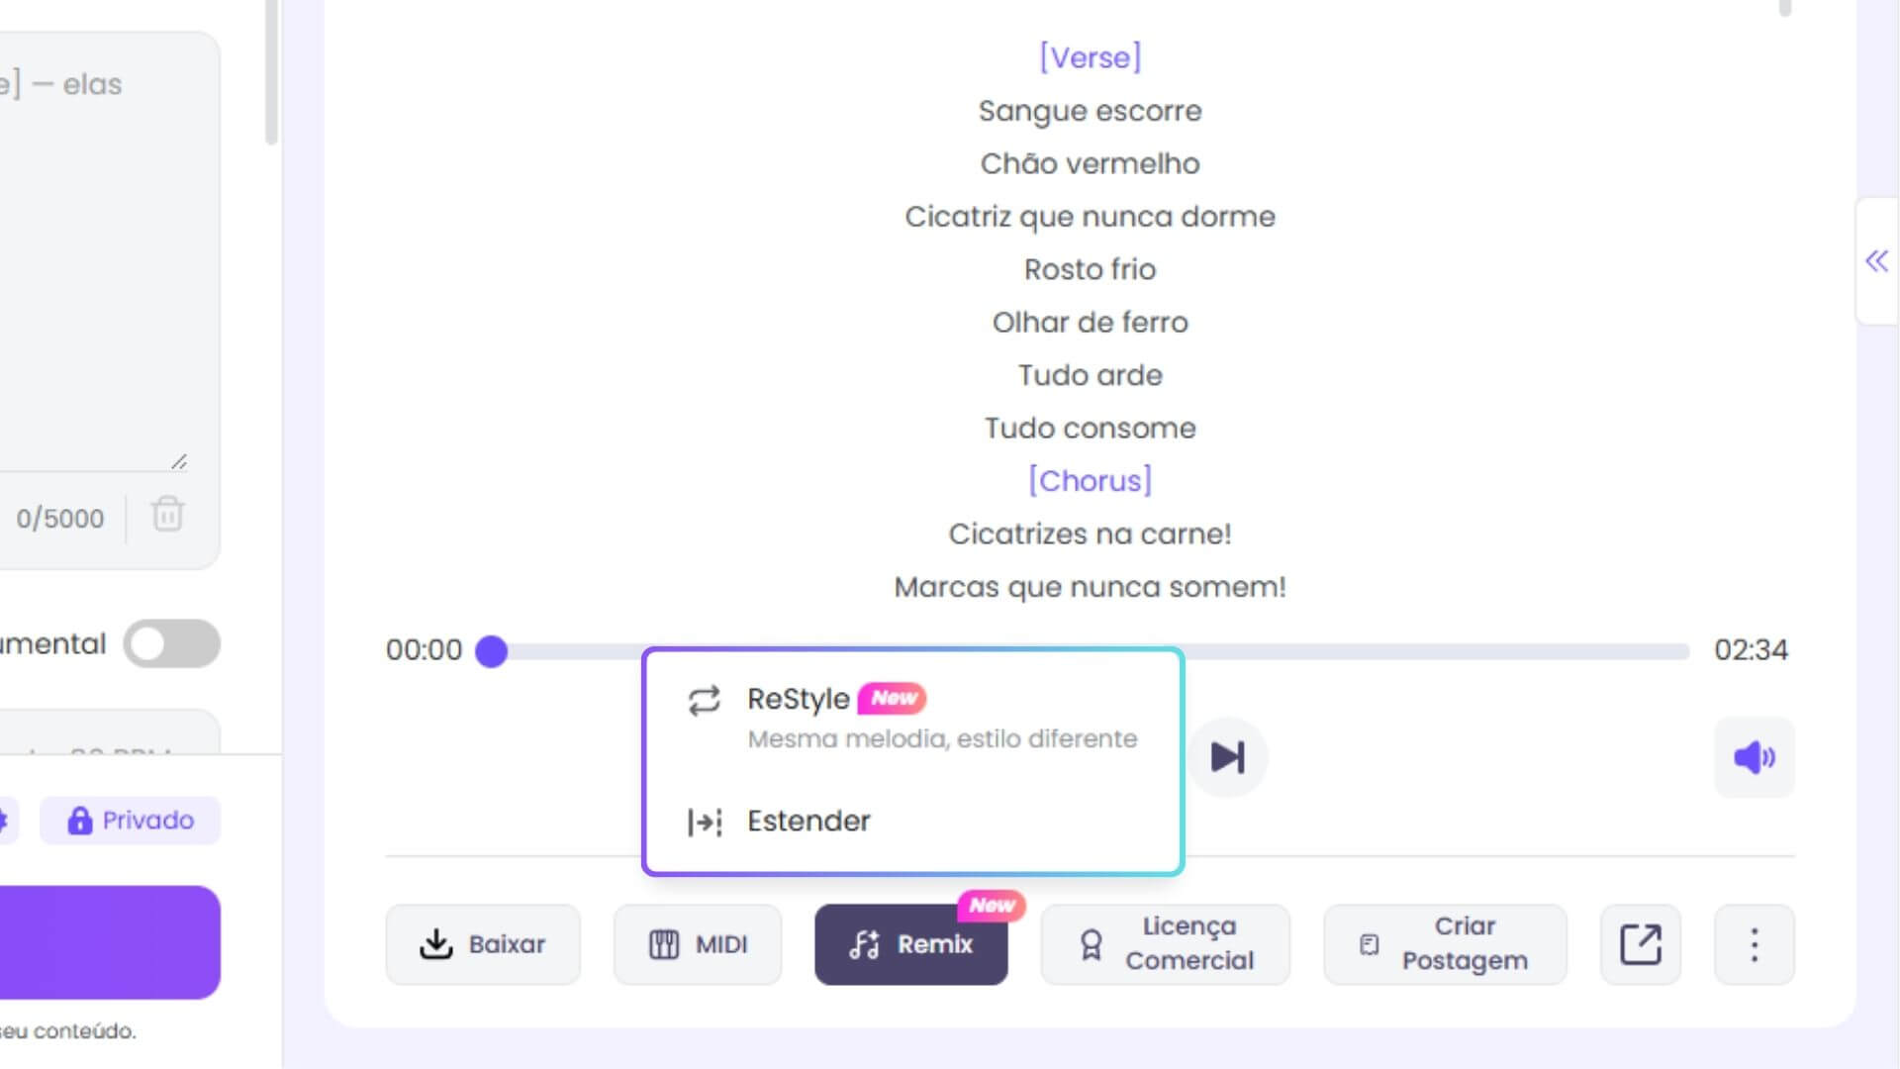The width and height of the screenshot is (1900, 1069).
Task: Open Licença Comercial
Action: 1165,944
